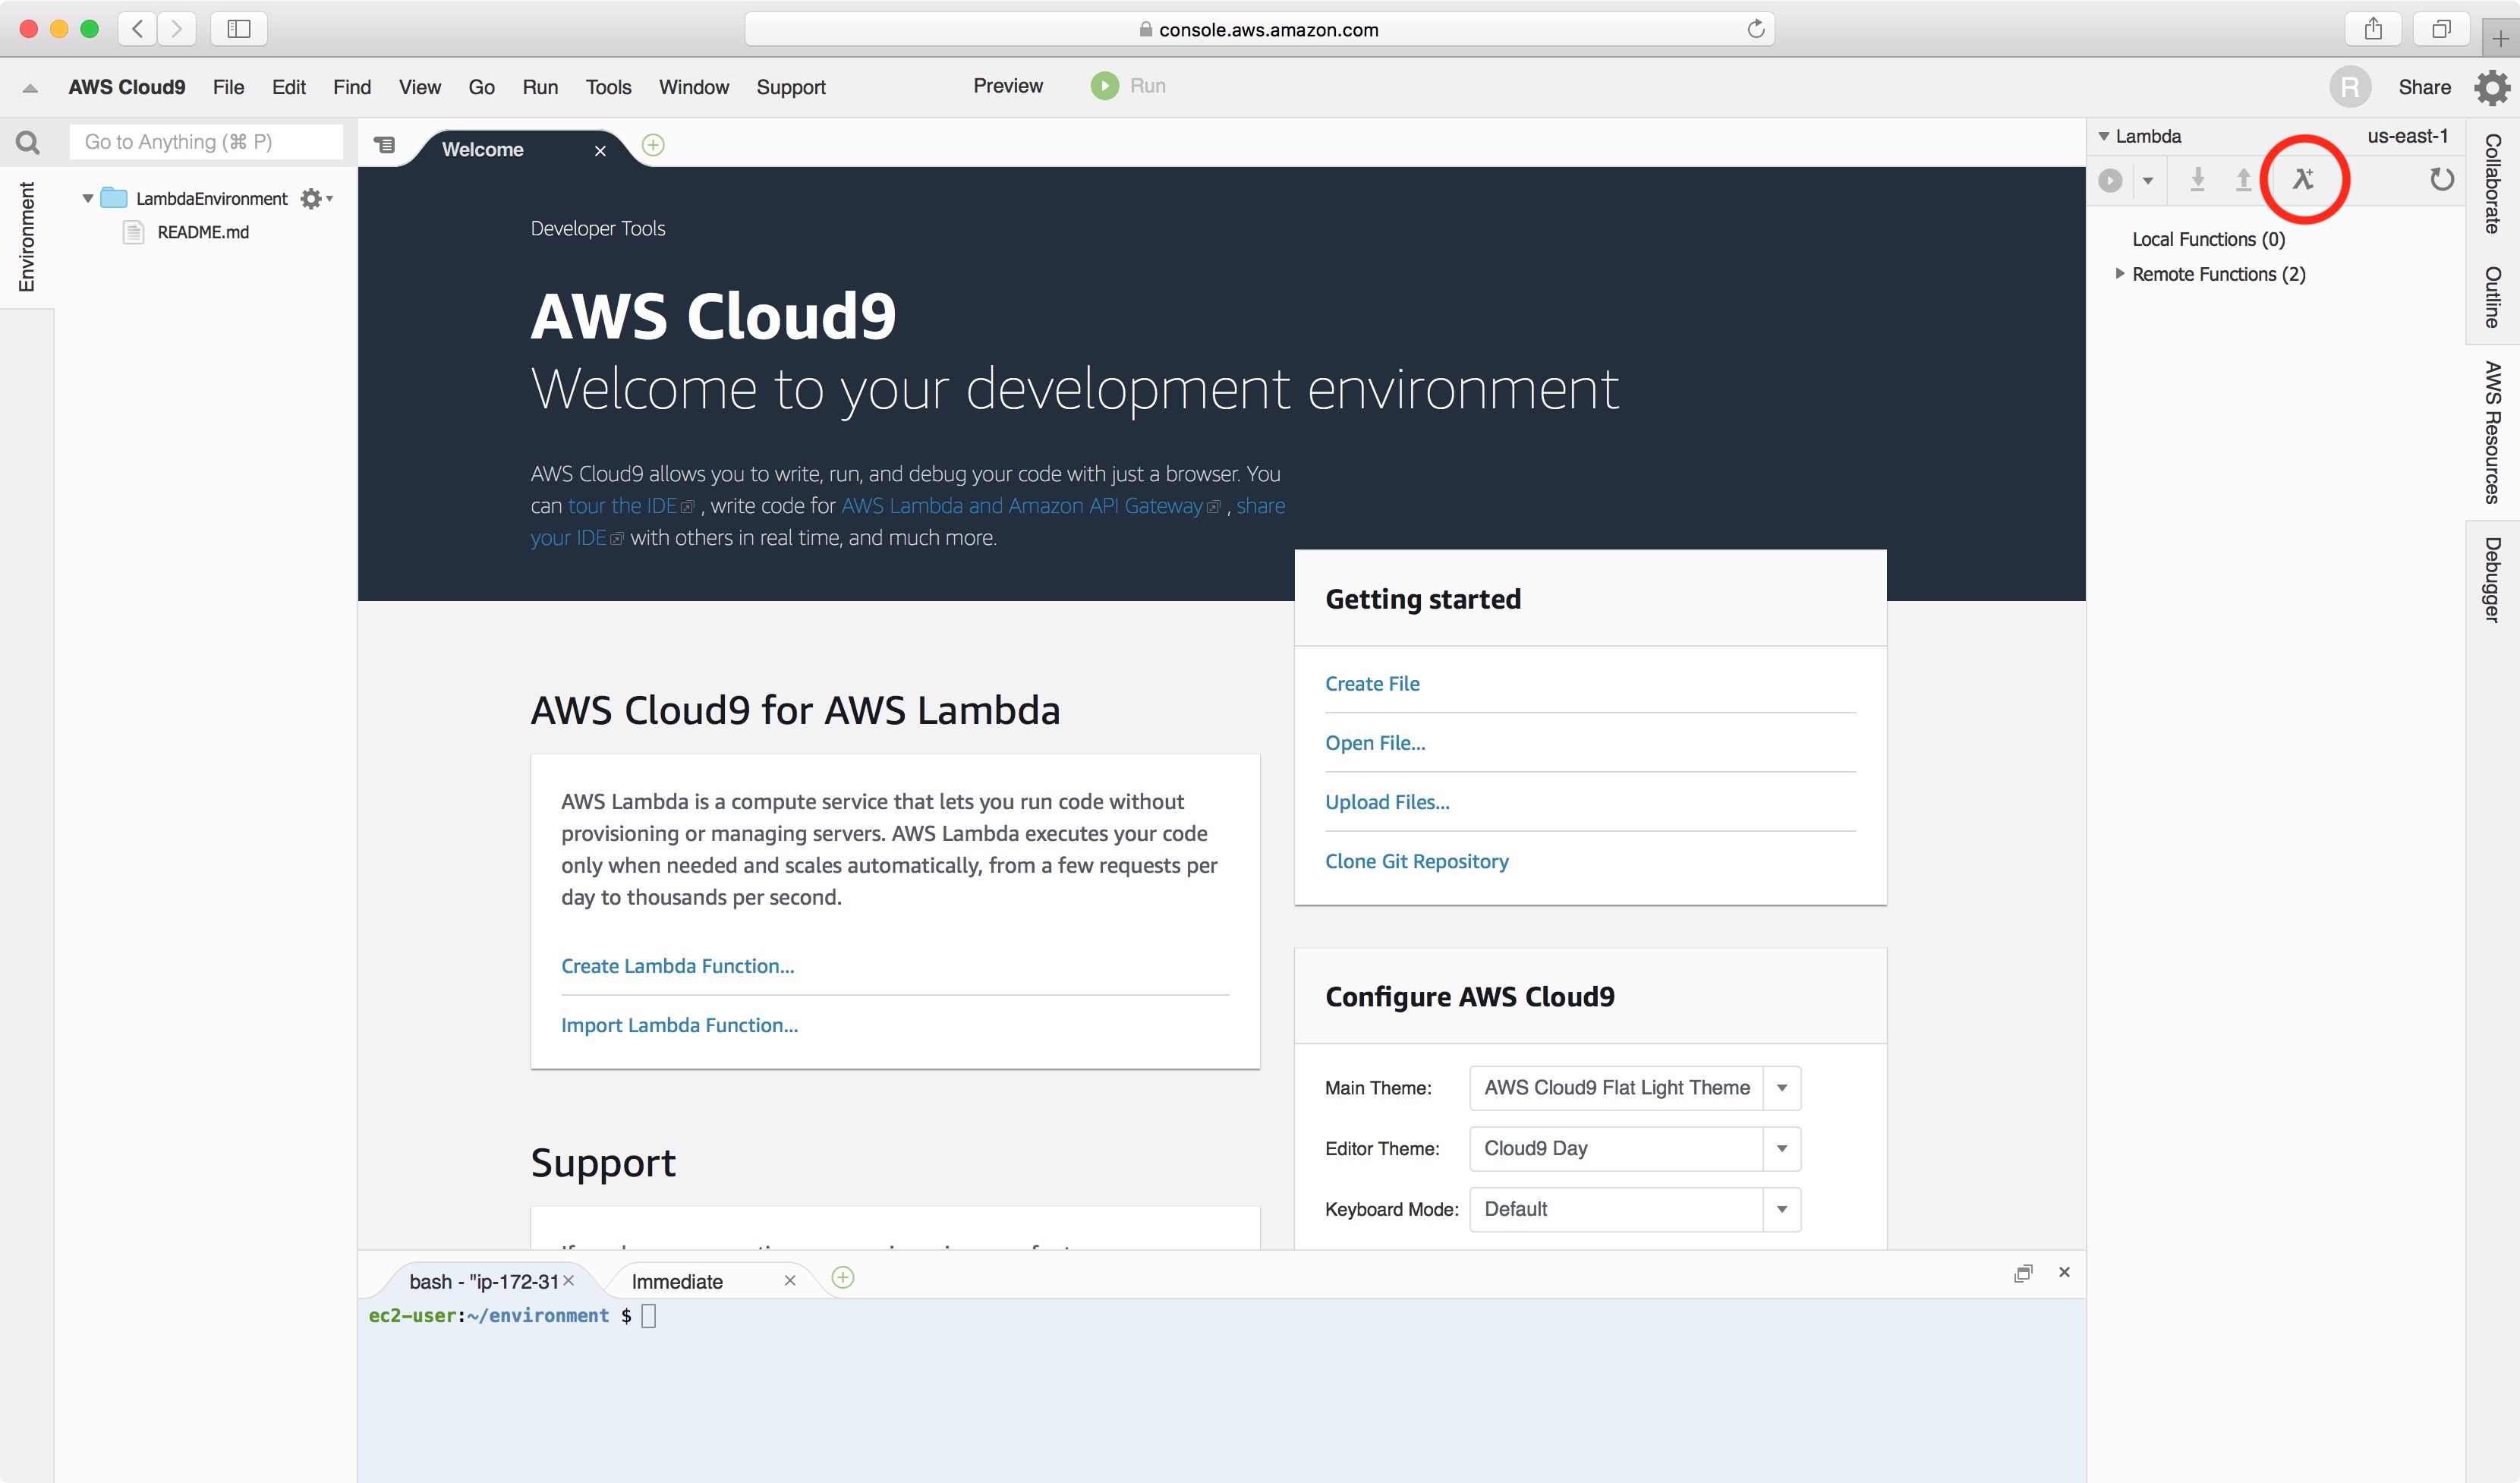This screenshot has width=2520, height=1483.
Task: Open LambdaEnvironment folder settings gear
Action: (316, 198)
